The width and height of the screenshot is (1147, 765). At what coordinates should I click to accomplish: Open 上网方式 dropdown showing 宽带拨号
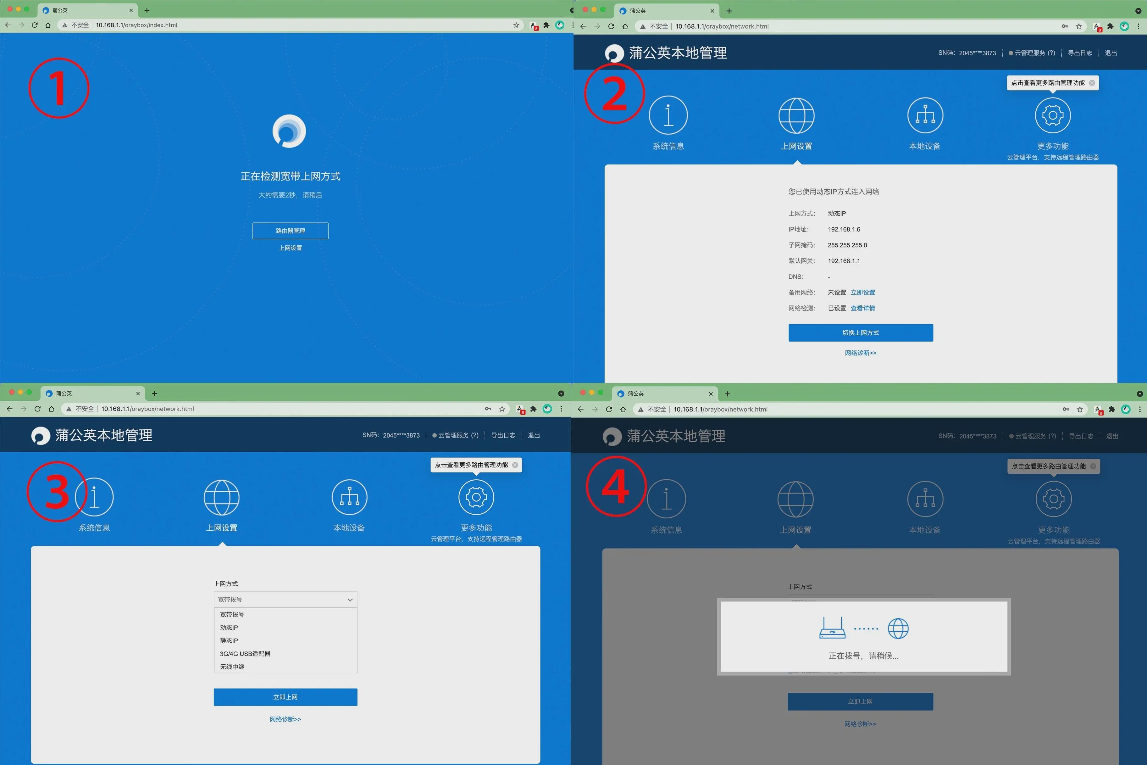[x=285, y=599]
